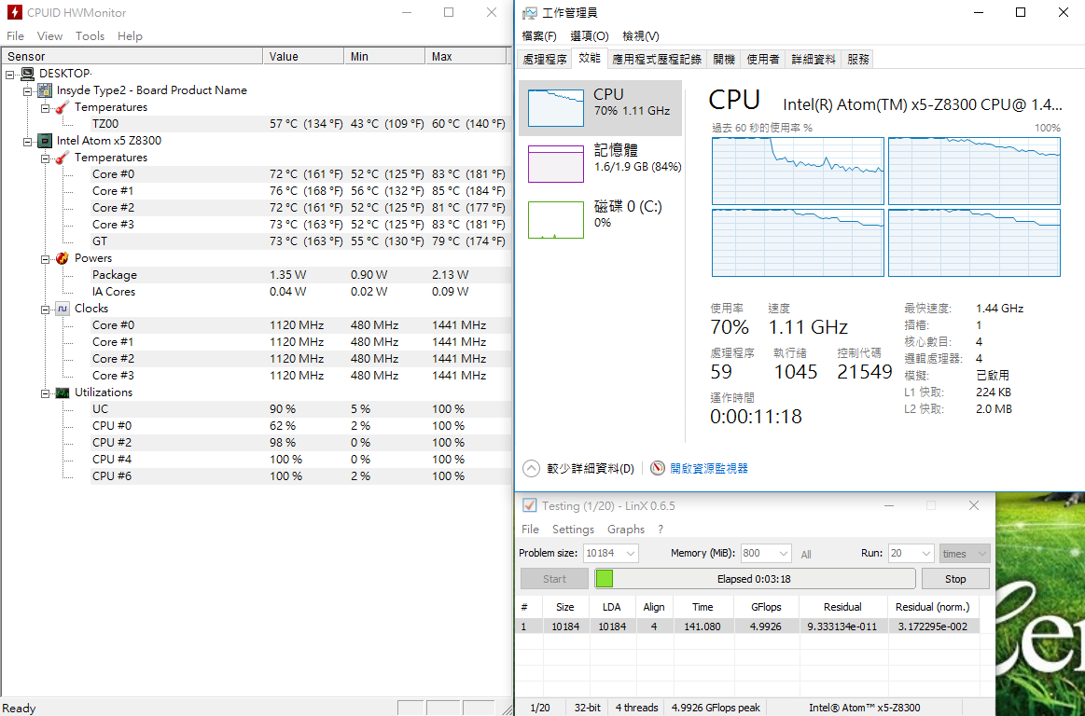Viewport: 1085px width, 716px height.
Task: Click the fewer details circle arrow icon
Action: tap(531, 468)
